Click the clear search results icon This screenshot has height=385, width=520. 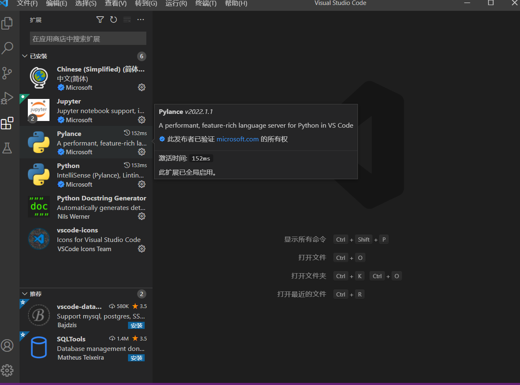(127, 20)
